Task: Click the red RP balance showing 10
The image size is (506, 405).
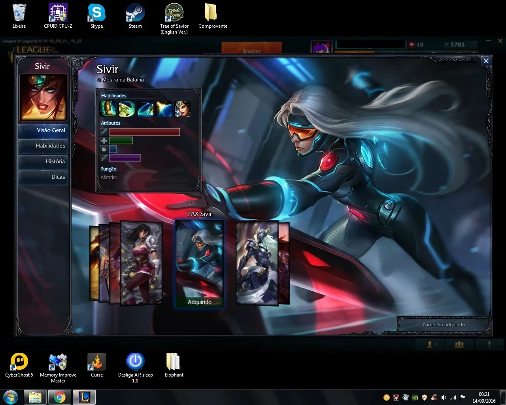Action: (416, 45)
